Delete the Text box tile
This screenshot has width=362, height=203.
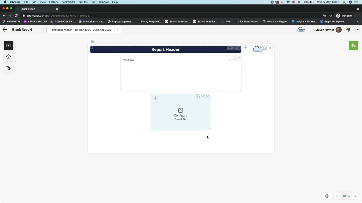(x=239, y=58)
